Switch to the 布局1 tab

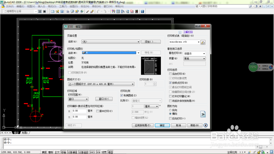25,133
